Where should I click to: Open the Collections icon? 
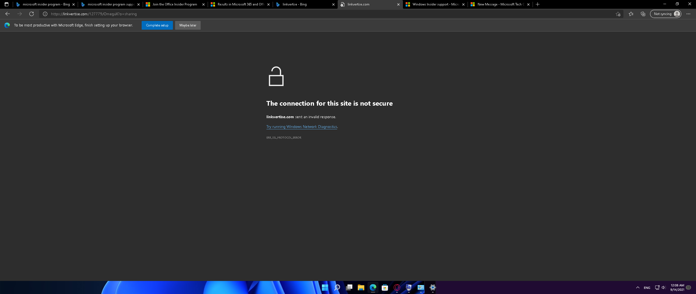coord(643,14)
